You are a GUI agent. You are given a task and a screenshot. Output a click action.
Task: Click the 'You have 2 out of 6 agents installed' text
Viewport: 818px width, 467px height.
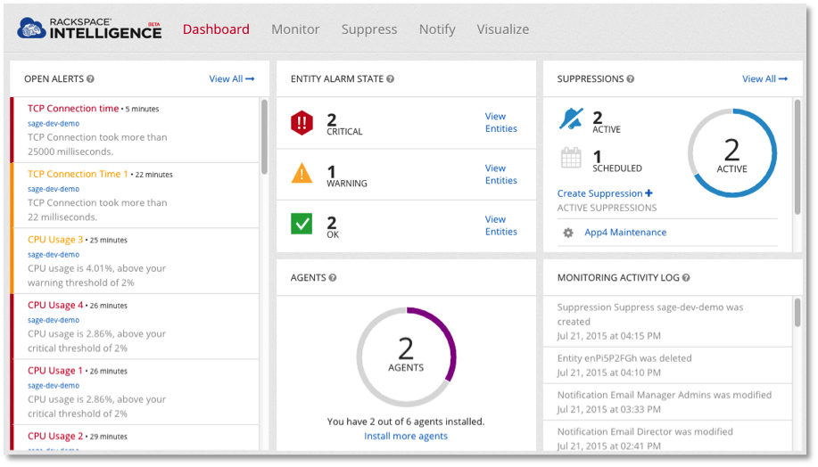(406, 422)
